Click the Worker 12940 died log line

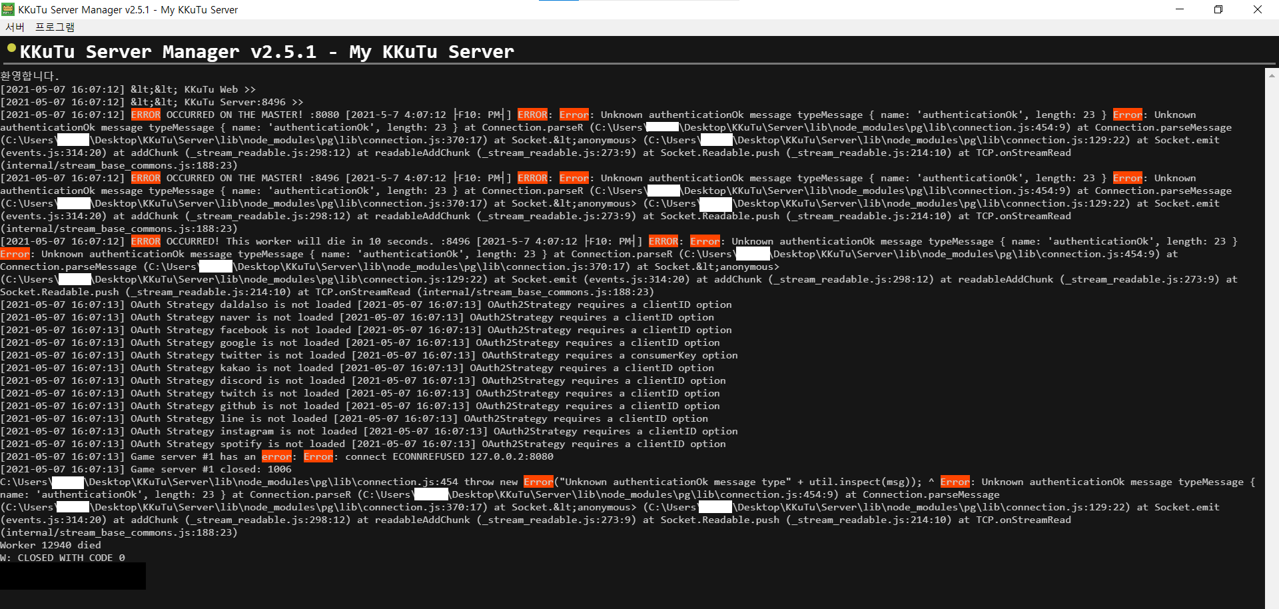[50, 545]
